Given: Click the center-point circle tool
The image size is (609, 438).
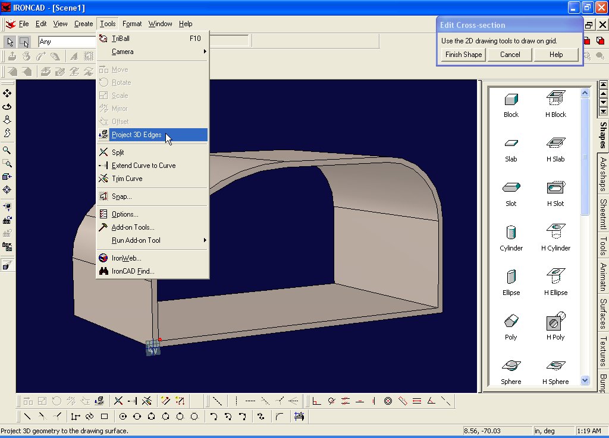Looking at the screenshot, I should click(123, 417).
